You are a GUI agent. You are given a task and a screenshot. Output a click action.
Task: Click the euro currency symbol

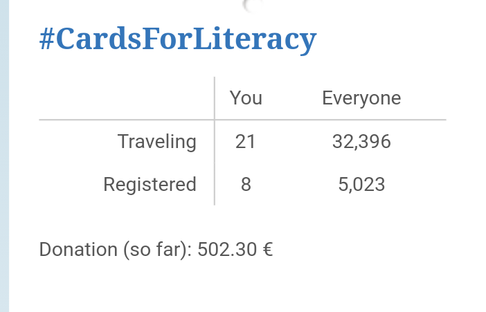click(267, 250)
